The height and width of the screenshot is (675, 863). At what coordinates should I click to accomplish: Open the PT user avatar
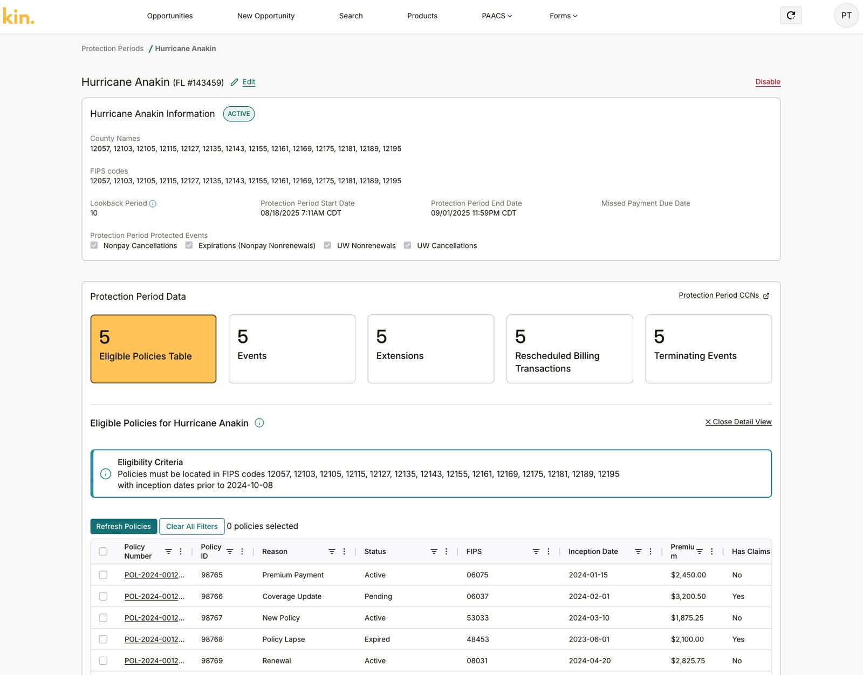pyautogui.click(x=846, y=16)
